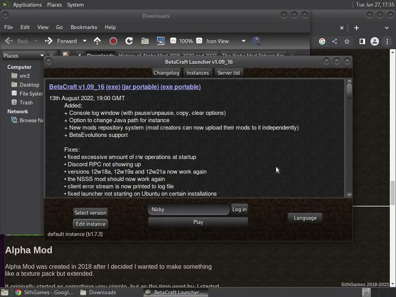396x297 pixels.
Task: Select vm3 in Places sidebar
Action: point(24,76)
